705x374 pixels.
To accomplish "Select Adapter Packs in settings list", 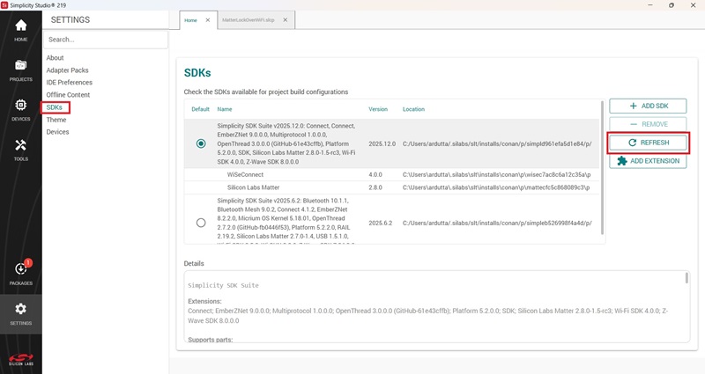I will click(67, 70).
